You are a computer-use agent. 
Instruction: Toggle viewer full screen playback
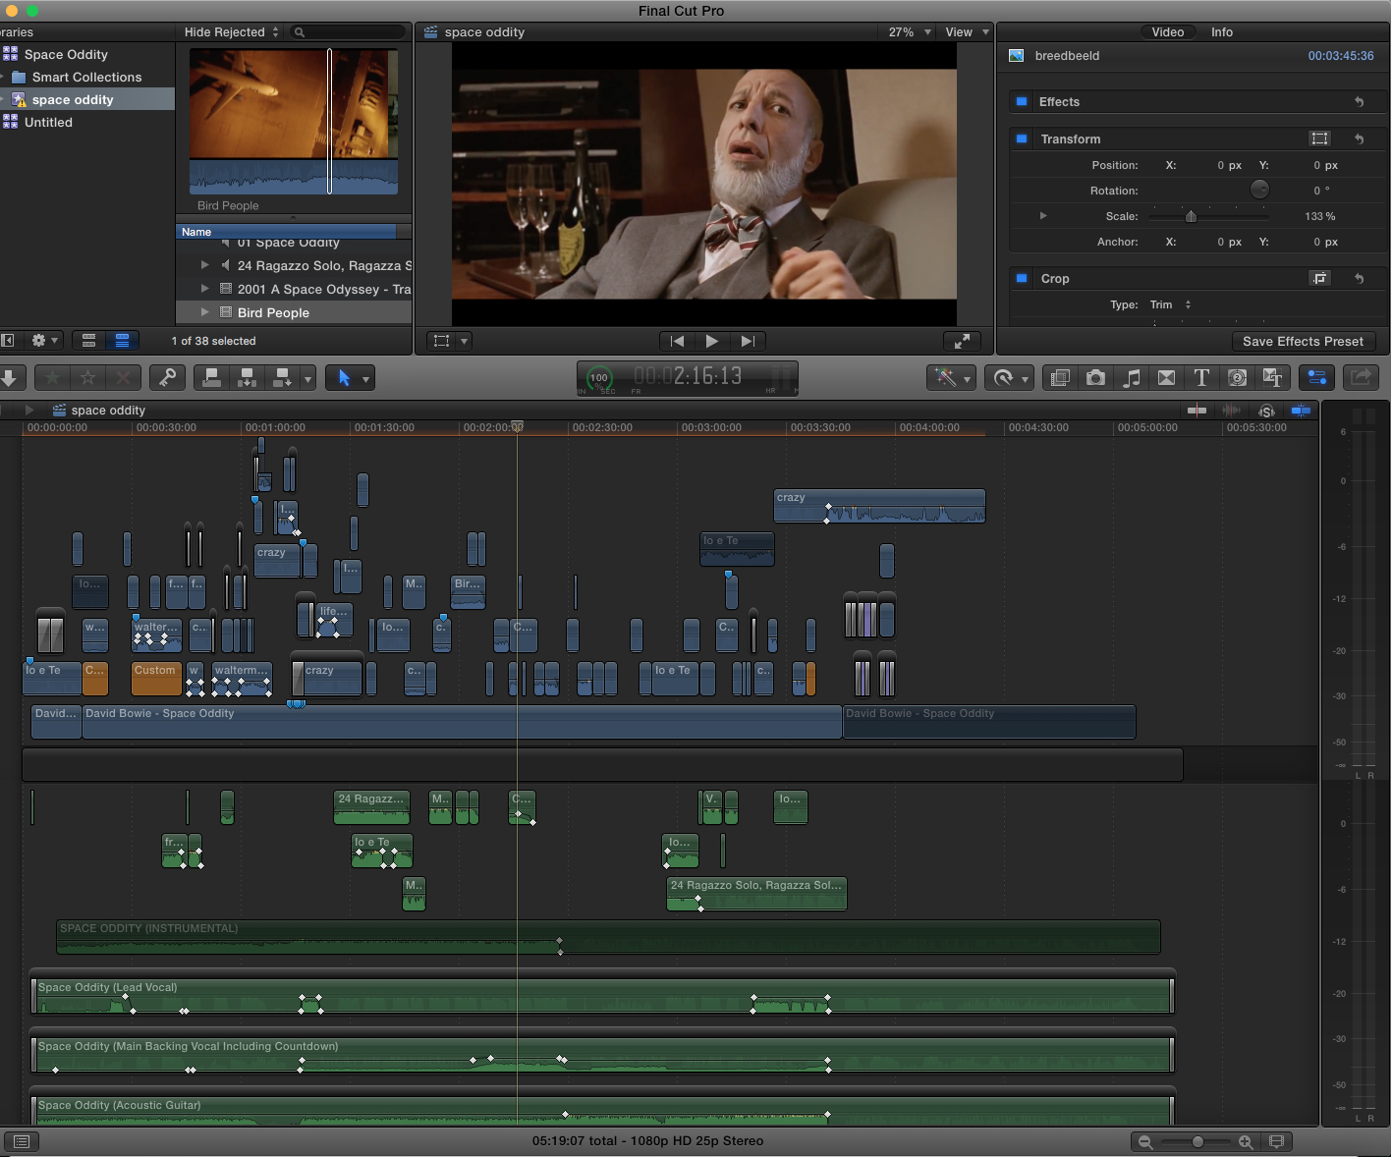point(962,341)
